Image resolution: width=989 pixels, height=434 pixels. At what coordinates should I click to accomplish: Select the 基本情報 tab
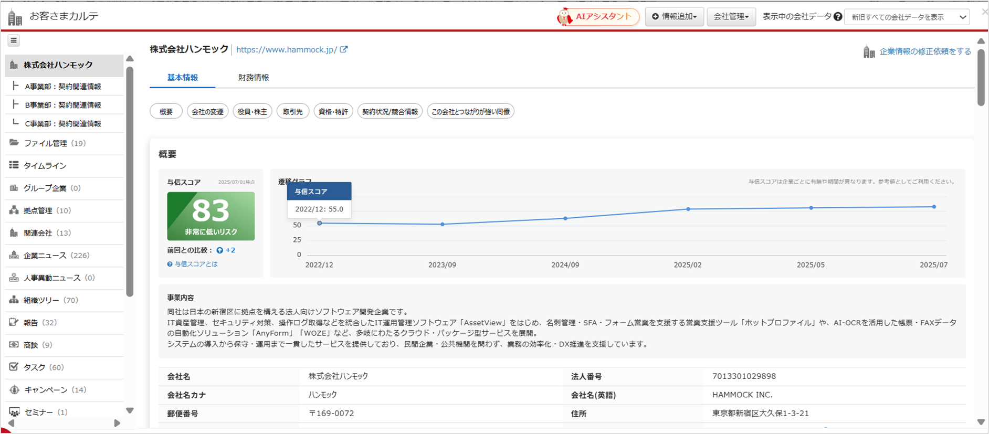point(182,78)
